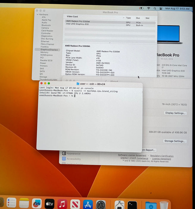195x209 pixels.
Task: Open Trash in the Dock
Action: pyautogui.click(x=164, y=205)
